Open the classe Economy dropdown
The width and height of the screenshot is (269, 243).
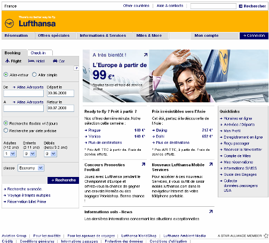[31, 168]
